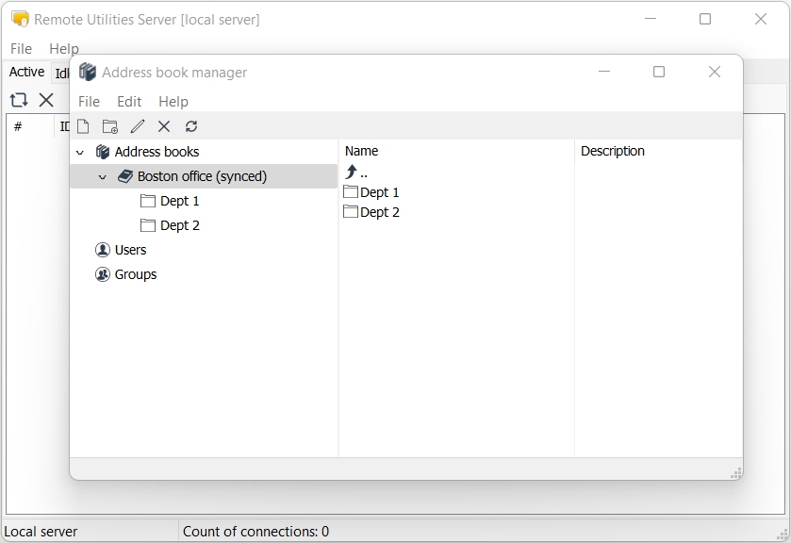Screen dimensions: 791x543
Task: Click the reconnect arrows icon in server window
Action: coord(19,100)
